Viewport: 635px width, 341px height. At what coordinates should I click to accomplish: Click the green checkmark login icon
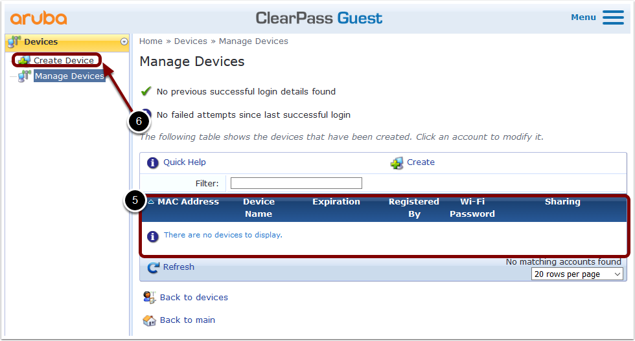146,91
